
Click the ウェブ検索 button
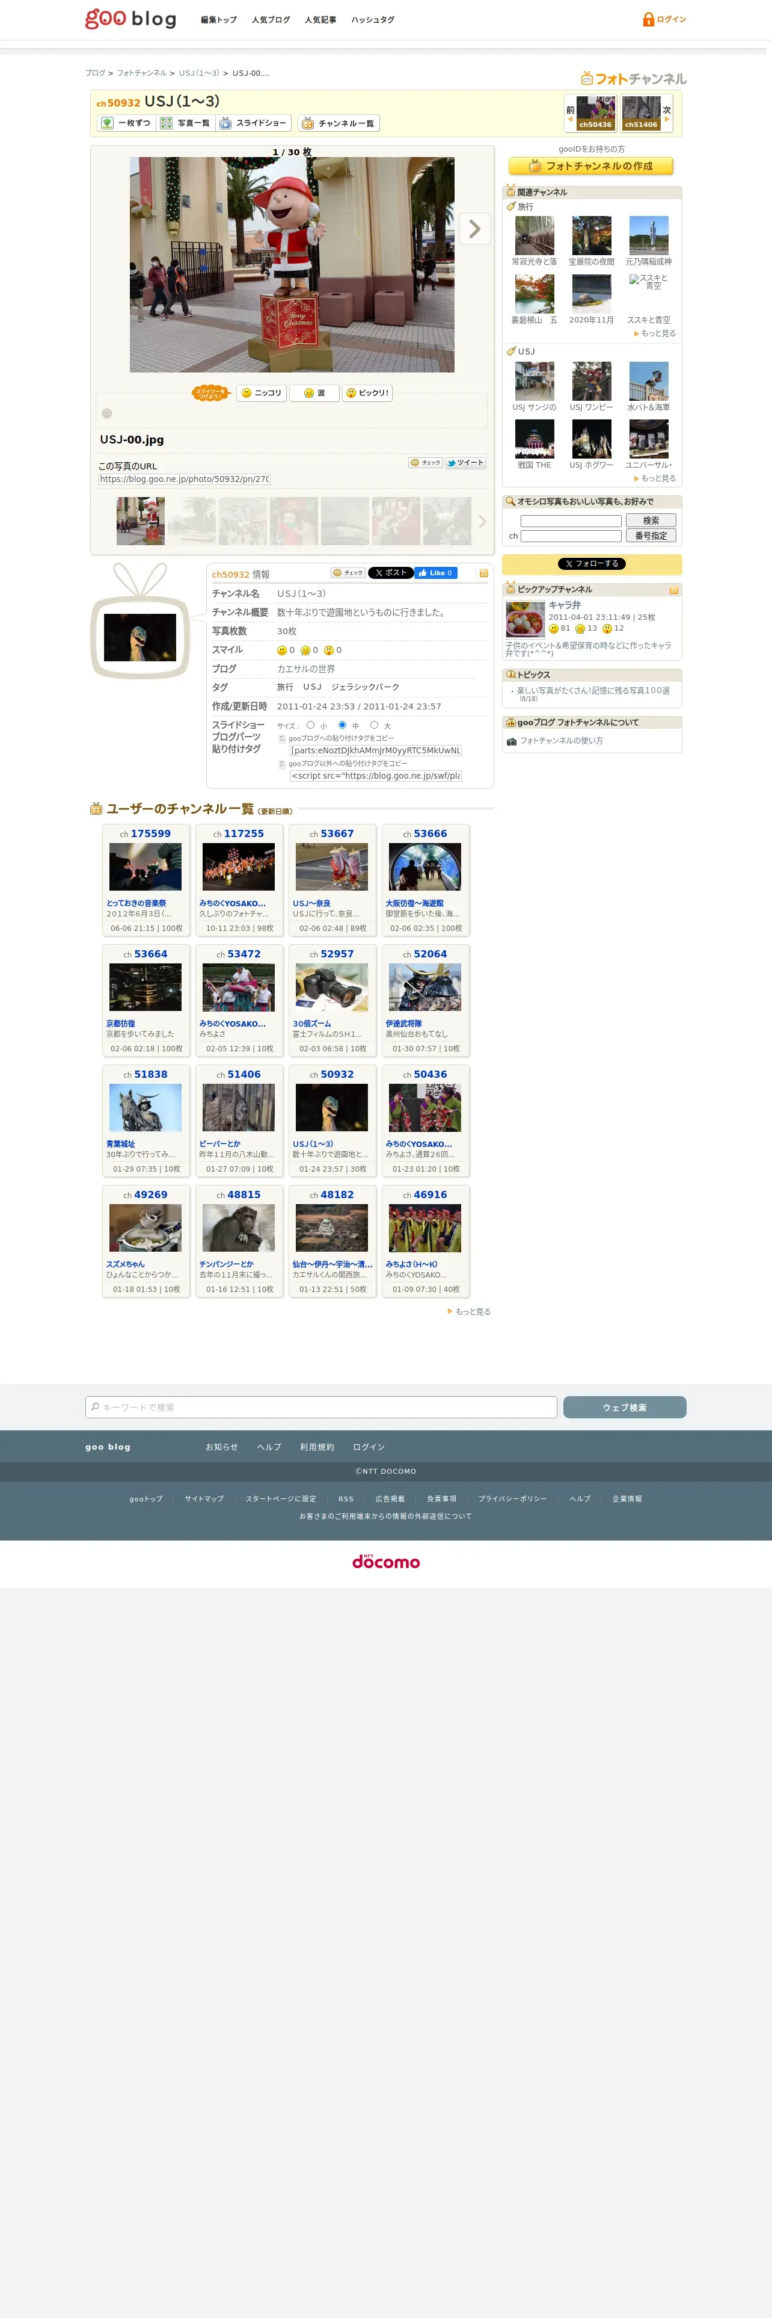[625, 1408]
